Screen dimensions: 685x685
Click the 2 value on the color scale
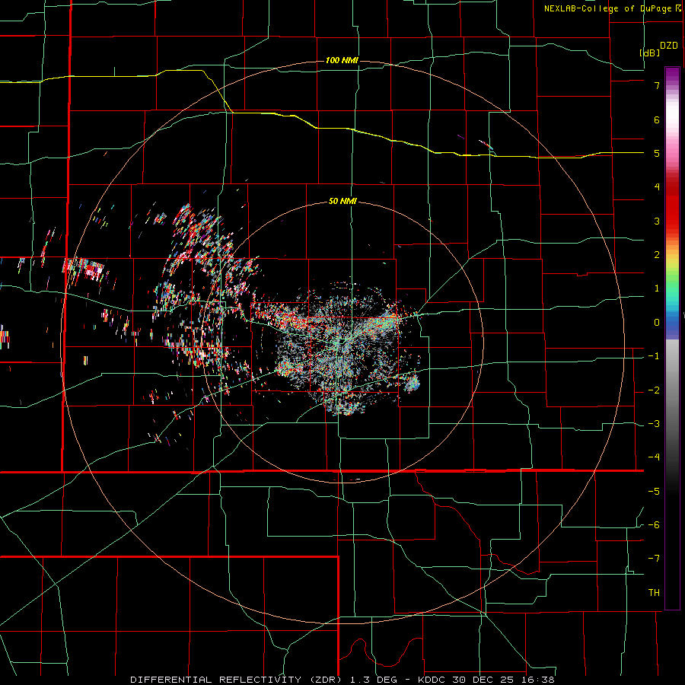(657, 255)
